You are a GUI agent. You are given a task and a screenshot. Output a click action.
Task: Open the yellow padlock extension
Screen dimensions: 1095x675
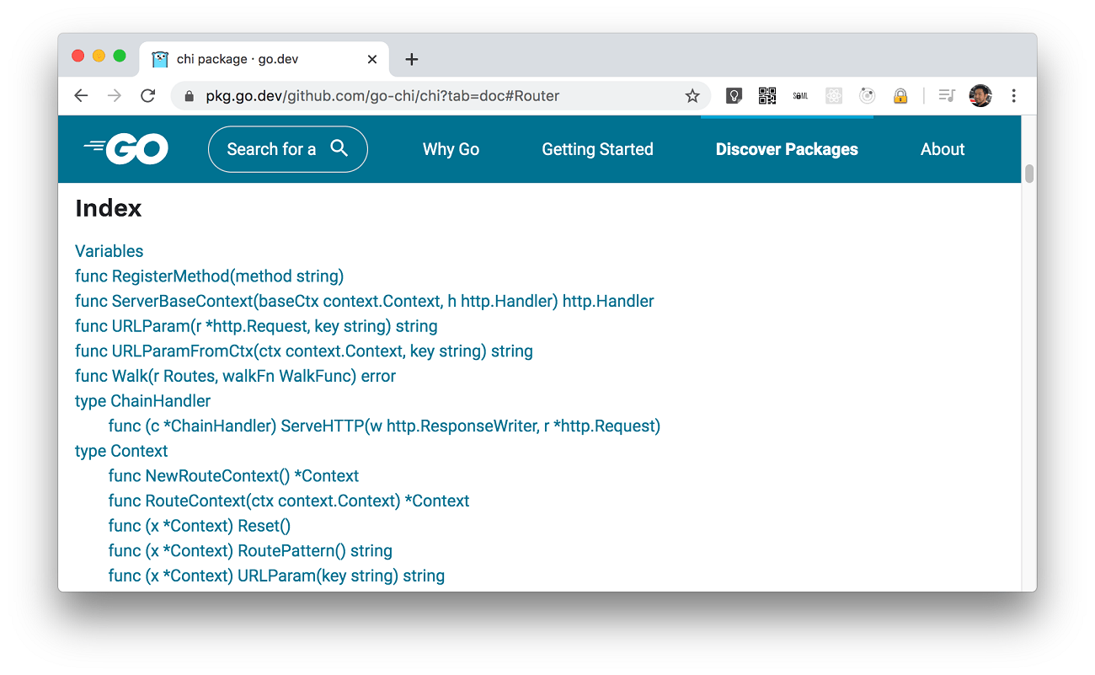[x=900, y=96]
